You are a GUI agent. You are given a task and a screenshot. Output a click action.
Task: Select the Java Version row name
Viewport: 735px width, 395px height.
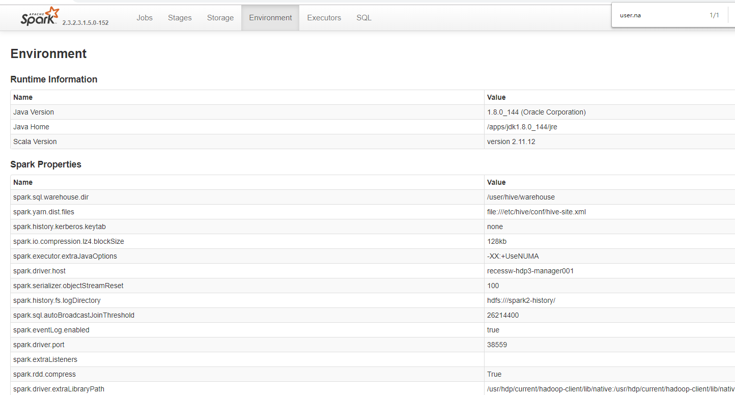(34, 112)
